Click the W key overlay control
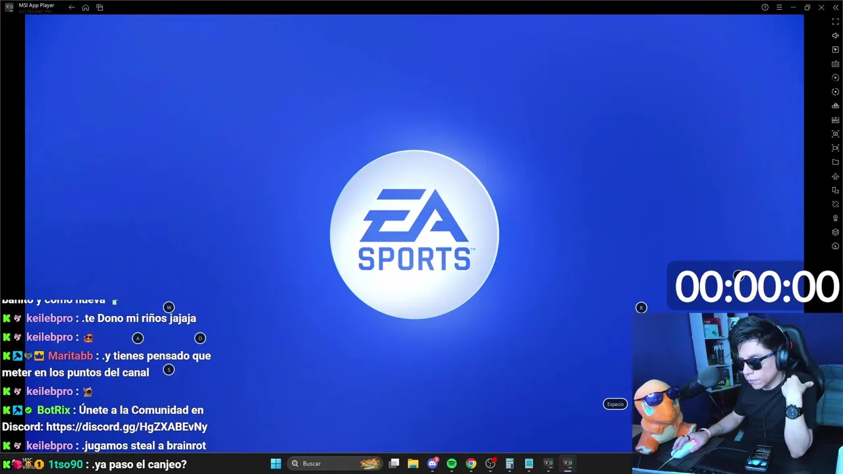 pos(169,307)
